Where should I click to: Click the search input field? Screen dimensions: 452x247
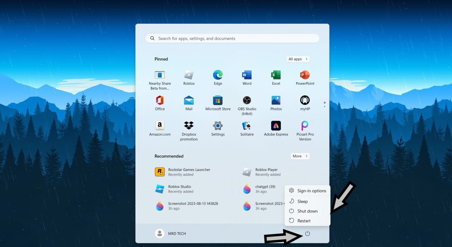(x=232, y=38)
